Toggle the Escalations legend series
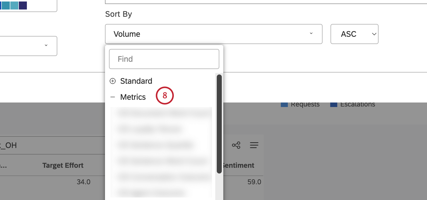 click(357, 104)
